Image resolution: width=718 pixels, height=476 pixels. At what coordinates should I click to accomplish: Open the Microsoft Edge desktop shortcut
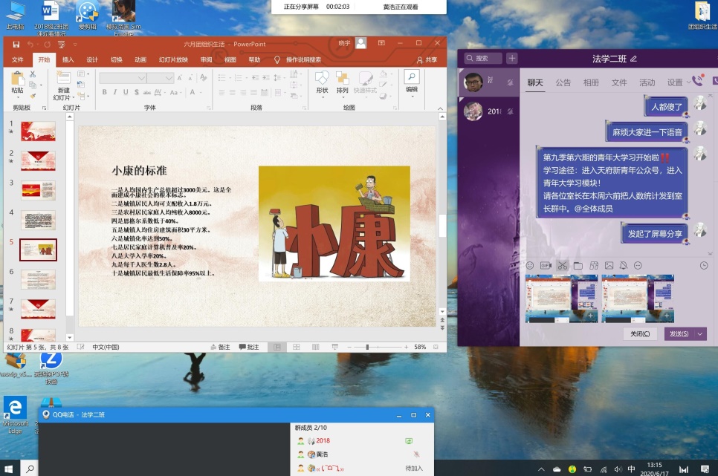[x=15, y=415]
